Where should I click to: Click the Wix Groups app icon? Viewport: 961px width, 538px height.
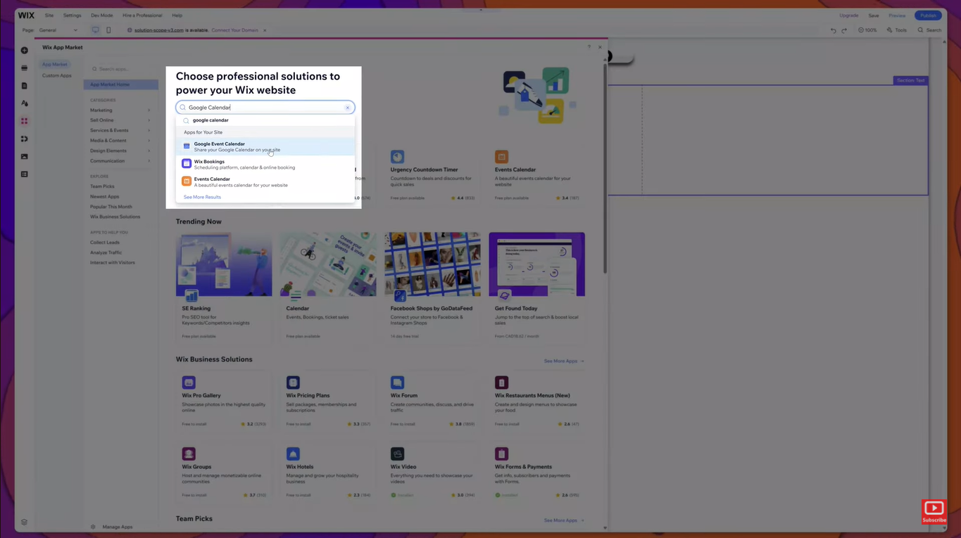pos(189,454)
